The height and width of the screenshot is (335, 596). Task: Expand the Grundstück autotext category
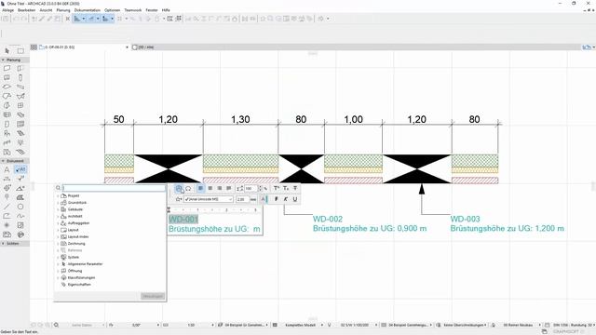(x=58, y=203)
